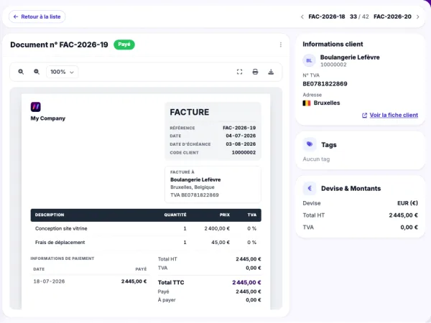Click the Tags label icon
The image size is (431, 323).
click(310, 144)
